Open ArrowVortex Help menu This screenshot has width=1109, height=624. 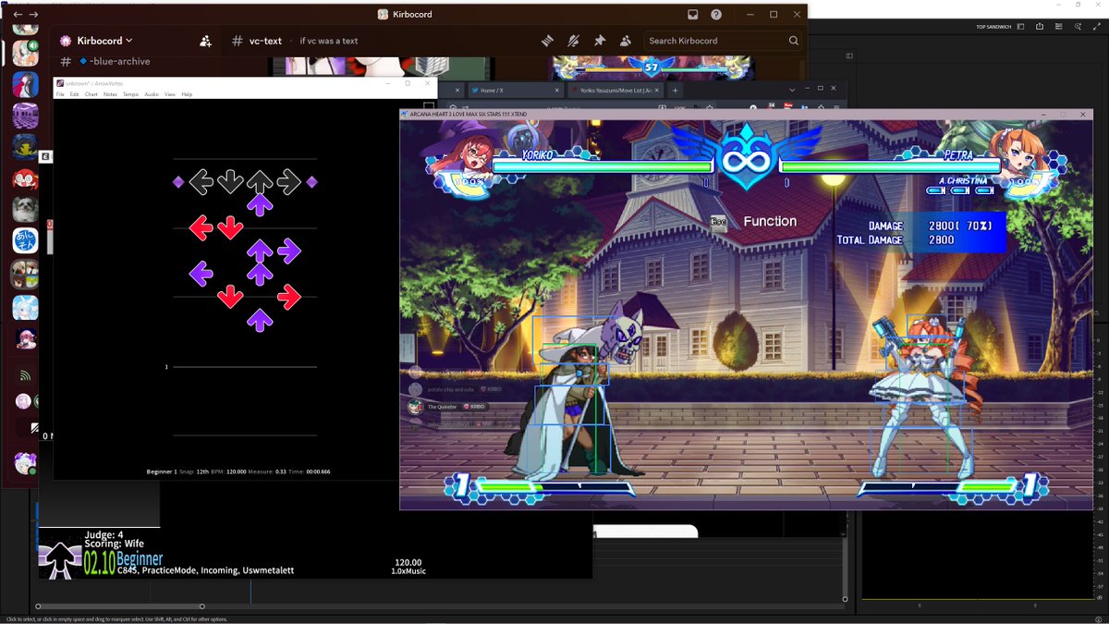[187, 94]
